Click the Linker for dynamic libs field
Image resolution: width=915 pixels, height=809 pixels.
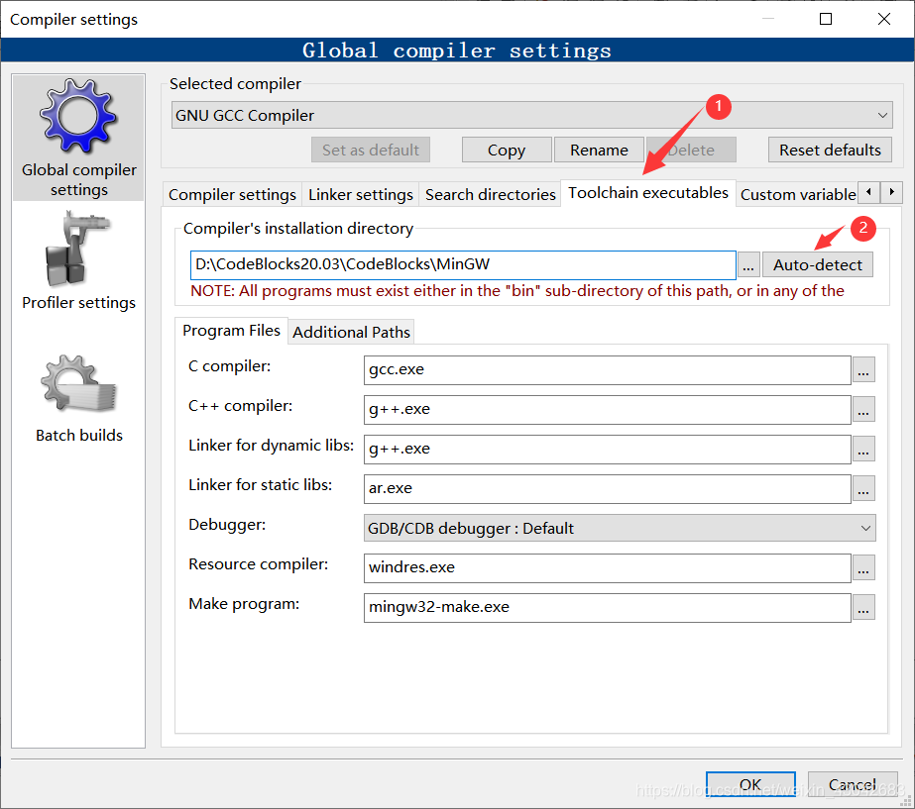click(607, 450)
